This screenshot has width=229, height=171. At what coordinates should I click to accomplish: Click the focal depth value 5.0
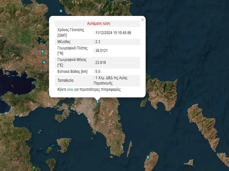click(x=98, y=71)
